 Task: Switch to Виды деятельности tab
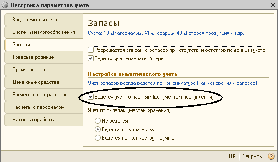[44, 20]
